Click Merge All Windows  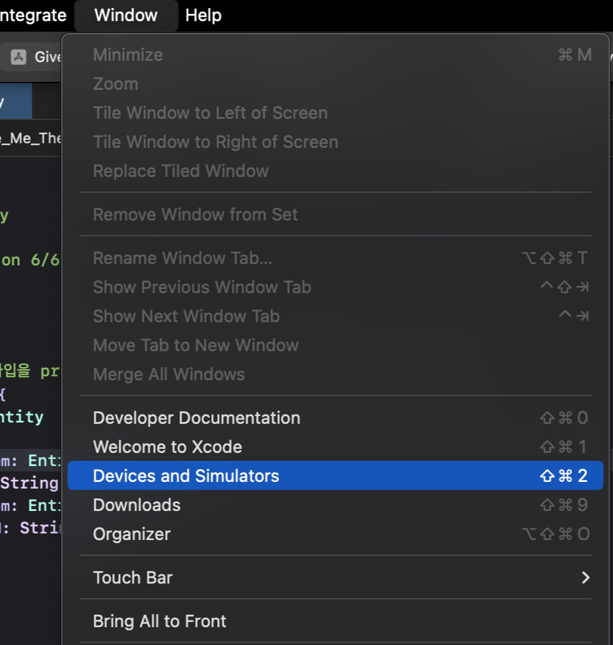(335, 374)
